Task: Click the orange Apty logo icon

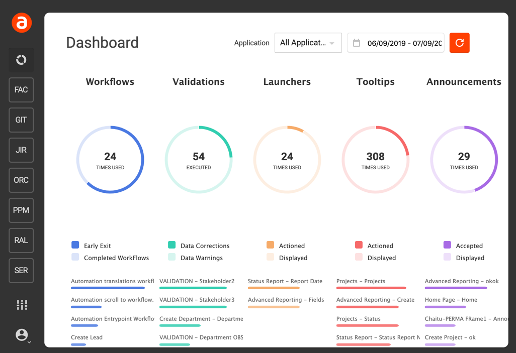Action: tap(22, 23)
